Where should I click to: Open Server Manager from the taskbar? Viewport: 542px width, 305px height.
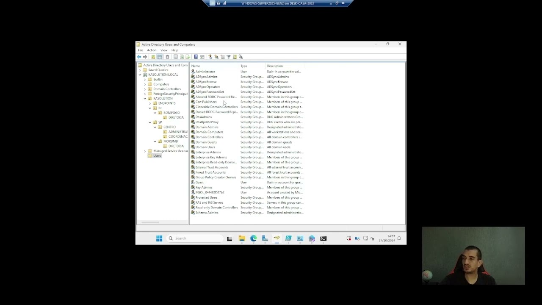pyautogui.click(x=265, y=238)
